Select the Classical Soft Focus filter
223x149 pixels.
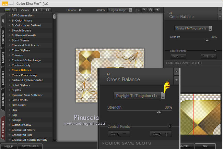[25, 45]
